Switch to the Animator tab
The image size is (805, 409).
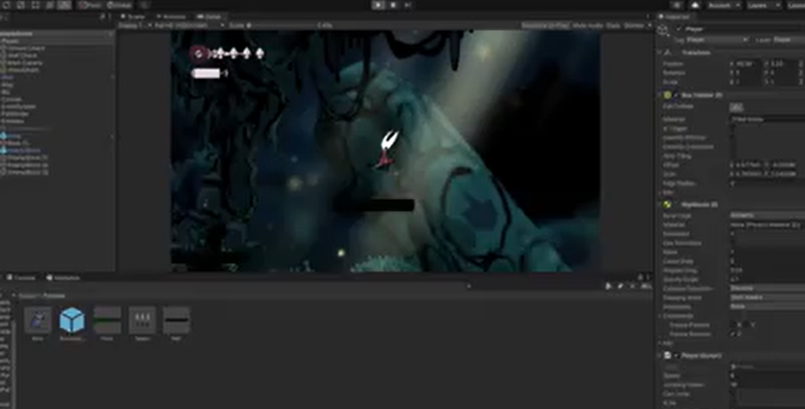tap(171, 16)
